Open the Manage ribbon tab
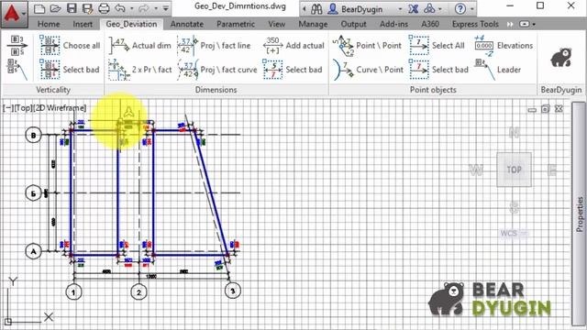587x330 pixels. (313, 24)
